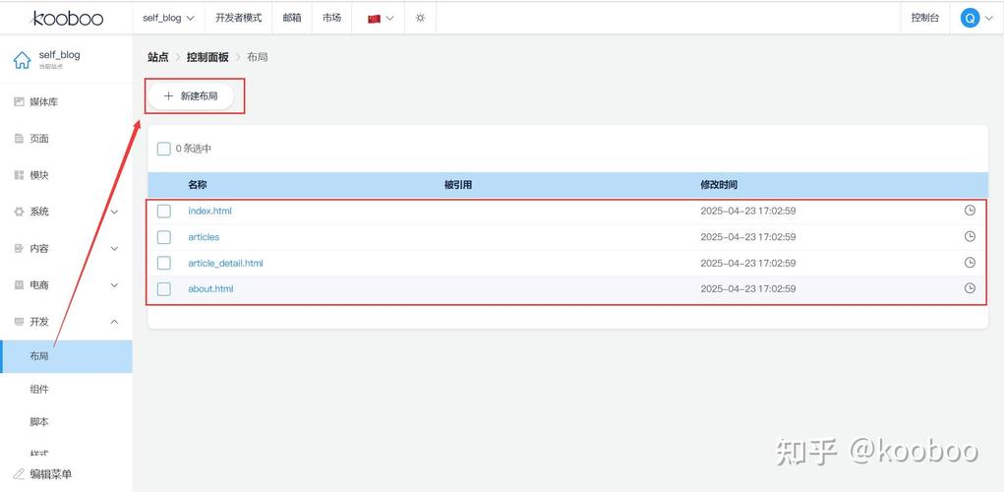1004x492 pixels.
Task: Select 布局 in the sidebar
Action: click(67, 356)
